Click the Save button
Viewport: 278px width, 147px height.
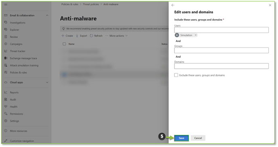point(181,138)
